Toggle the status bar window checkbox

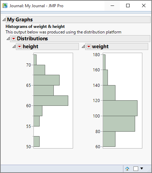coord(136,169)
